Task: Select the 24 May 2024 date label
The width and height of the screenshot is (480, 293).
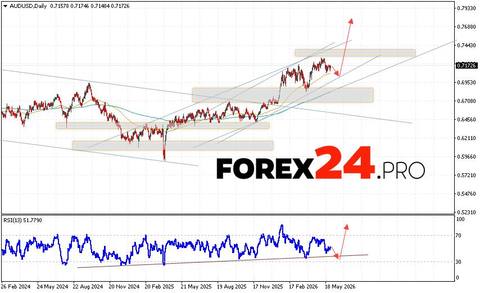Action: pyautogui.click(x=52, y=287)
